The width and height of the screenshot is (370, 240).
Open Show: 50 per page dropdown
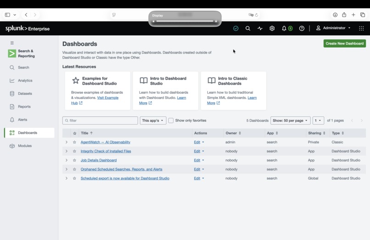290,120
